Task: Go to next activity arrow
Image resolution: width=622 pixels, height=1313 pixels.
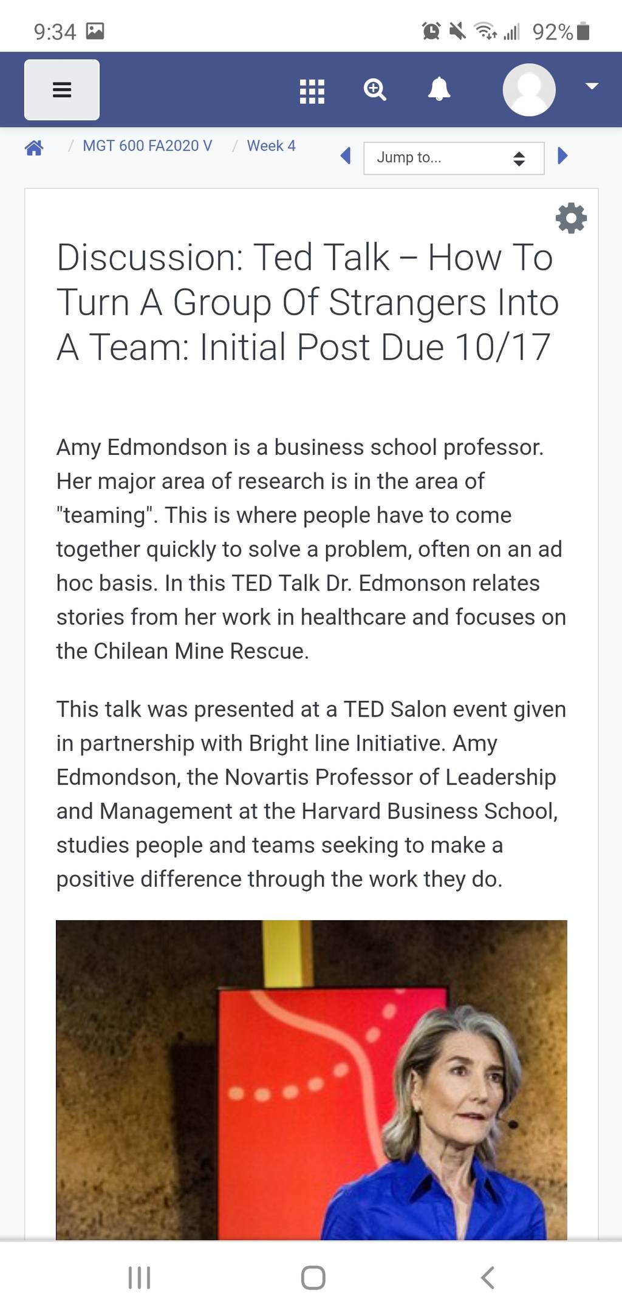Action: [x=562, y=156]
